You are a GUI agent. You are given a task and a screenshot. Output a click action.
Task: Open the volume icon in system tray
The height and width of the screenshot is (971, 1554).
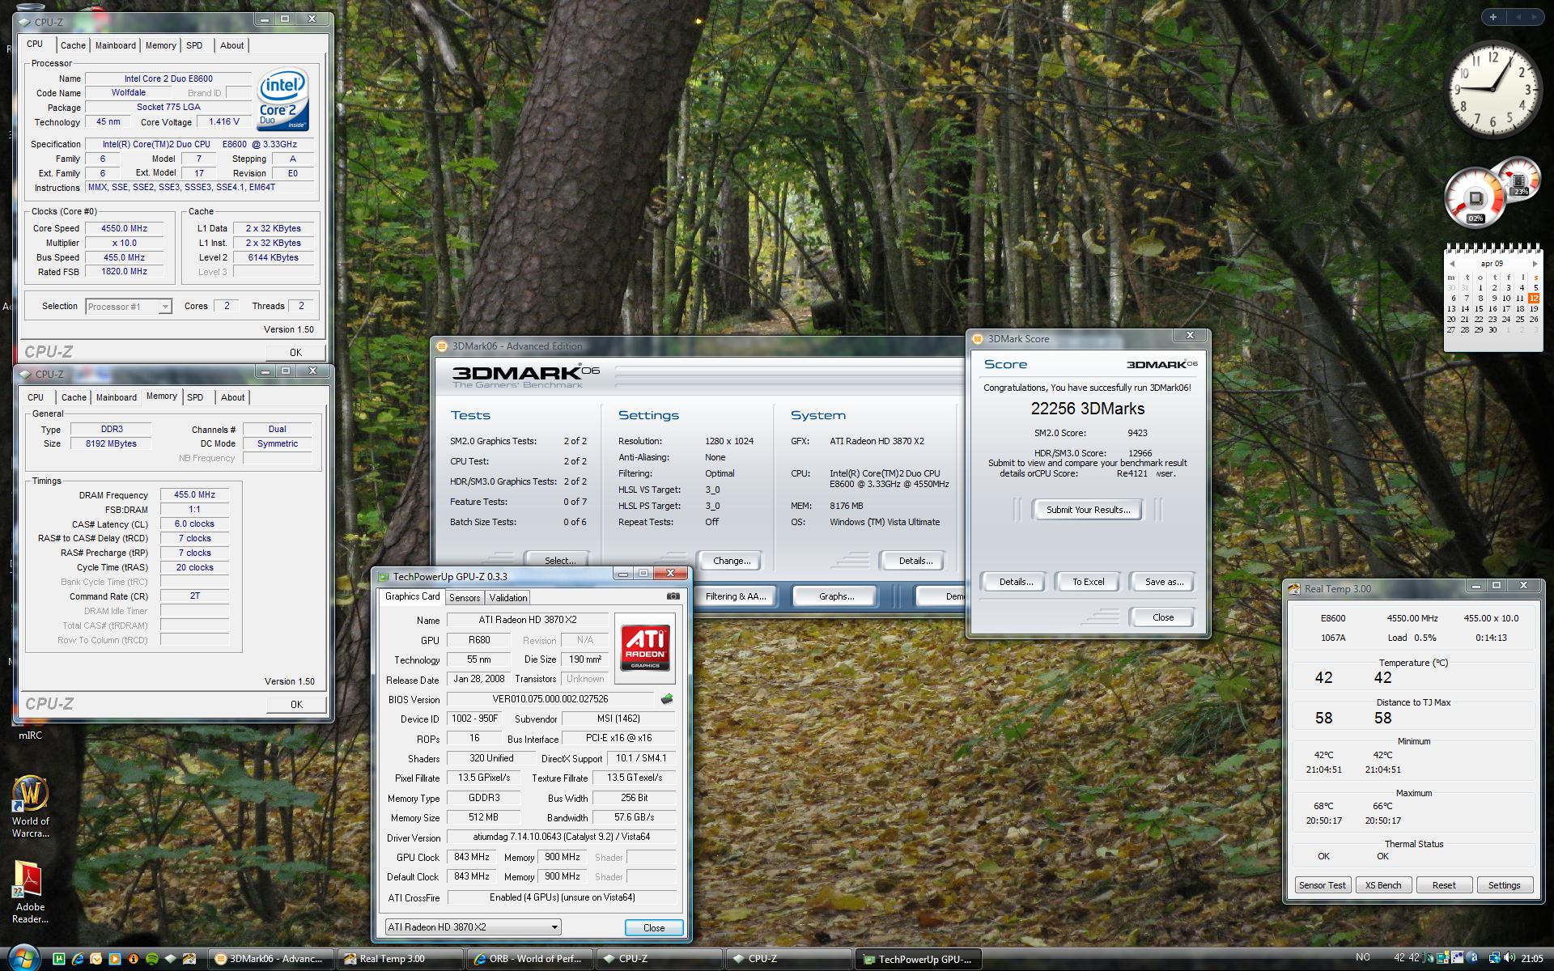[x=1509, y=958]
